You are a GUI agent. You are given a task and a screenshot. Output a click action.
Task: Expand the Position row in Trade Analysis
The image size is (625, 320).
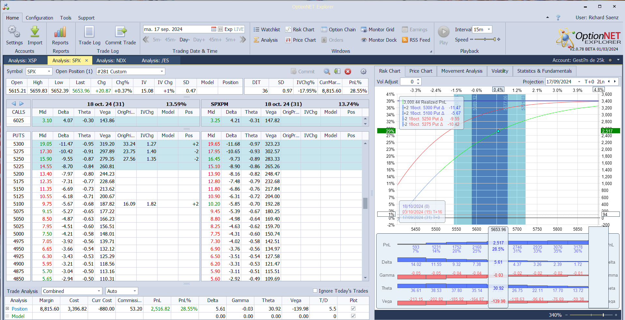[7, 309]
